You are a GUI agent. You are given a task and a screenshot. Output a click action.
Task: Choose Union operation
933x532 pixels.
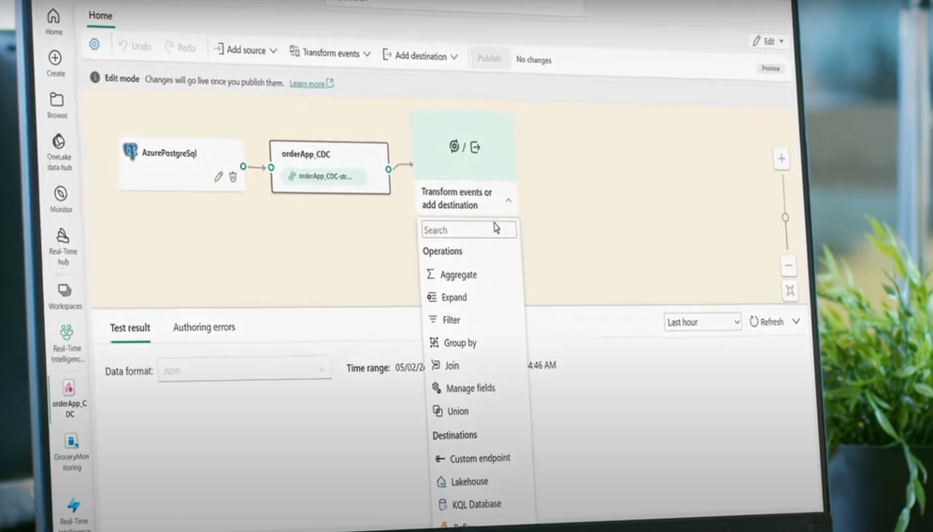(451, 411)
